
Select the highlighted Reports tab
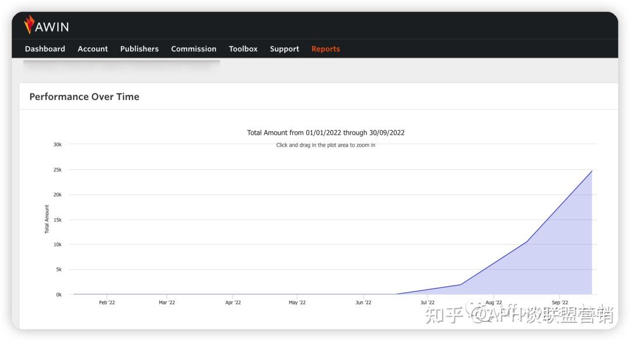(x=325, y=49)
